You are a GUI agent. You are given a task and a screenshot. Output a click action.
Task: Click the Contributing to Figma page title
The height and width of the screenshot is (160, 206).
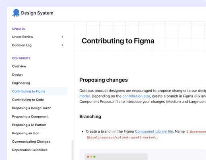pos(118,41)
